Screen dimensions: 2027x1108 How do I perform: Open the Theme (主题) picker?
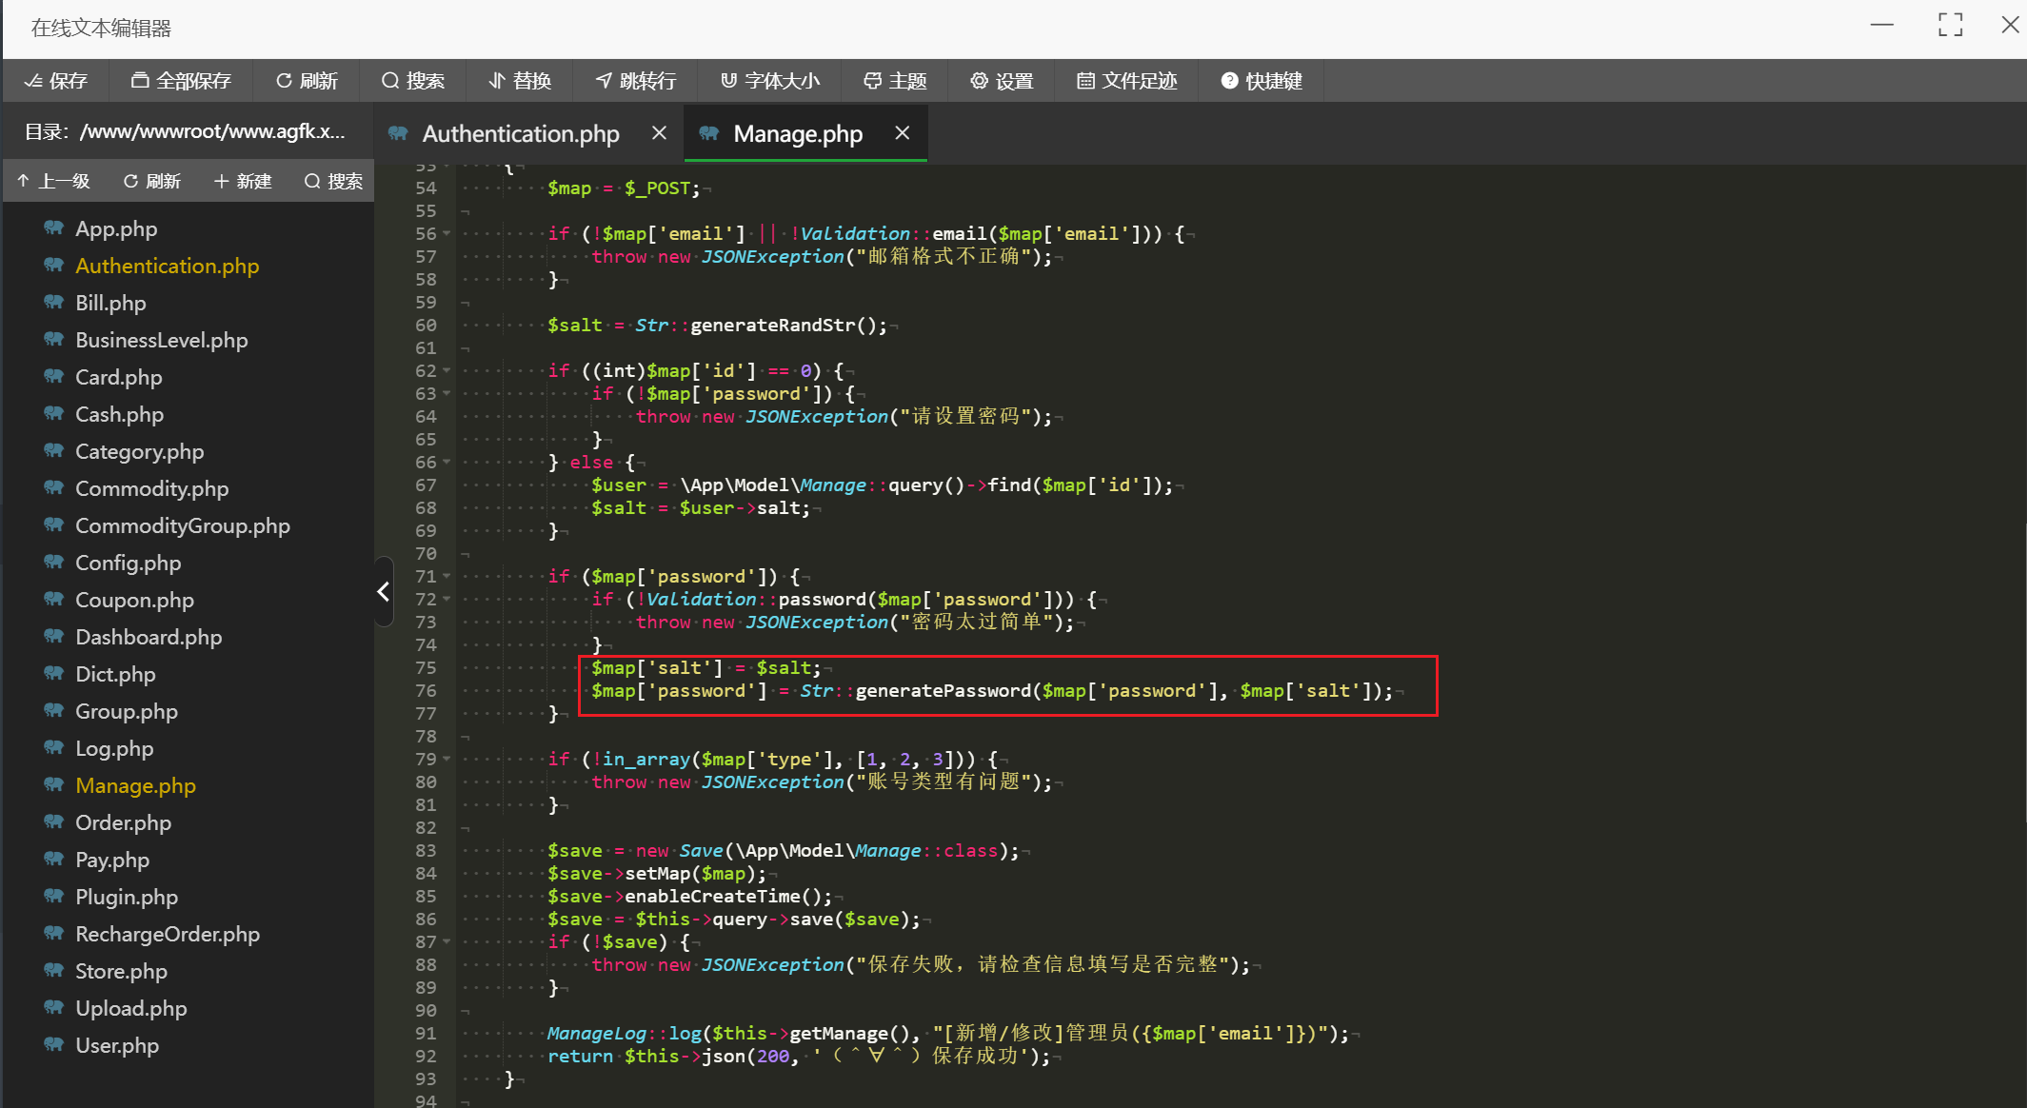tap(895, 81)
